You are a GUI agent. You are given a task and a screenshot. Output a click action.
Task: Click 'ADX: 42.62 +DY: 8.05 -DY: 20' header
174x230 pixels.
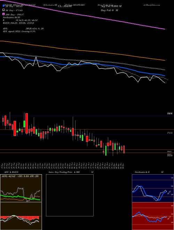(x=20, y=176)
